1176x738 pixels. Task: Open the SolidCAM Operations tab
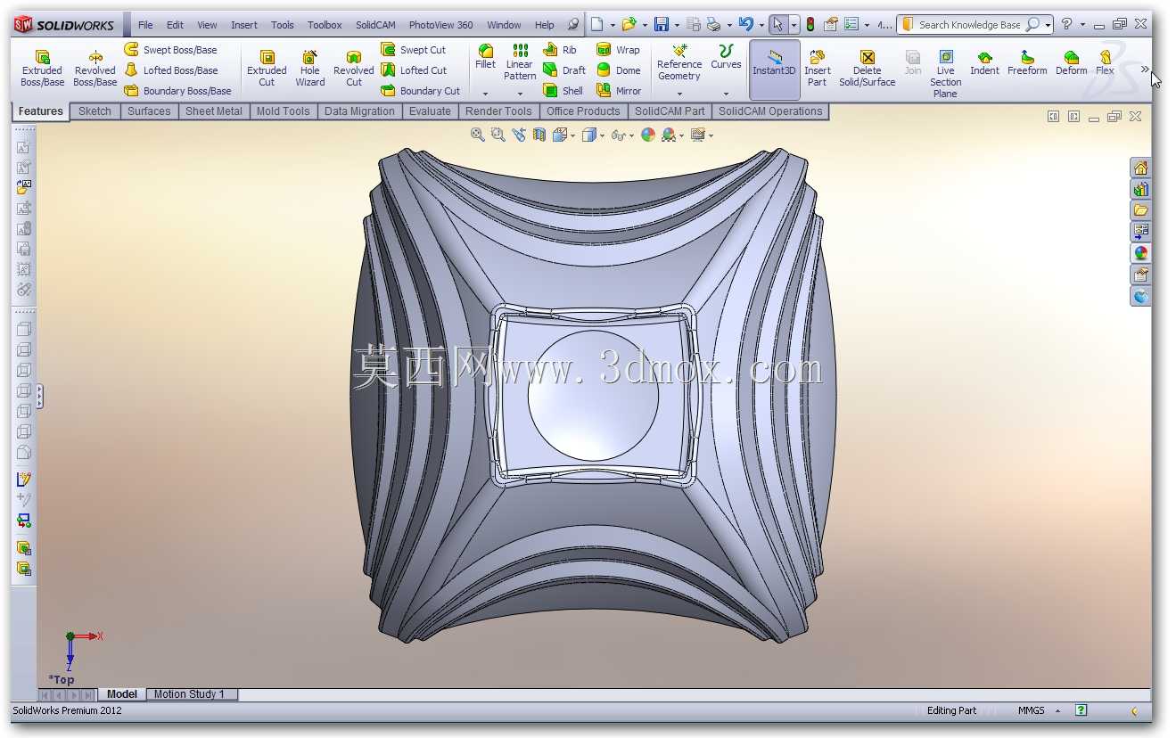[x=770, y=111]
